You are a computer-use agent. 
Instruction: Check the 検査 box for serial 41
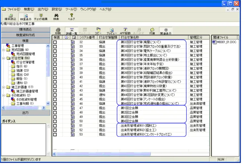[55, 81]
